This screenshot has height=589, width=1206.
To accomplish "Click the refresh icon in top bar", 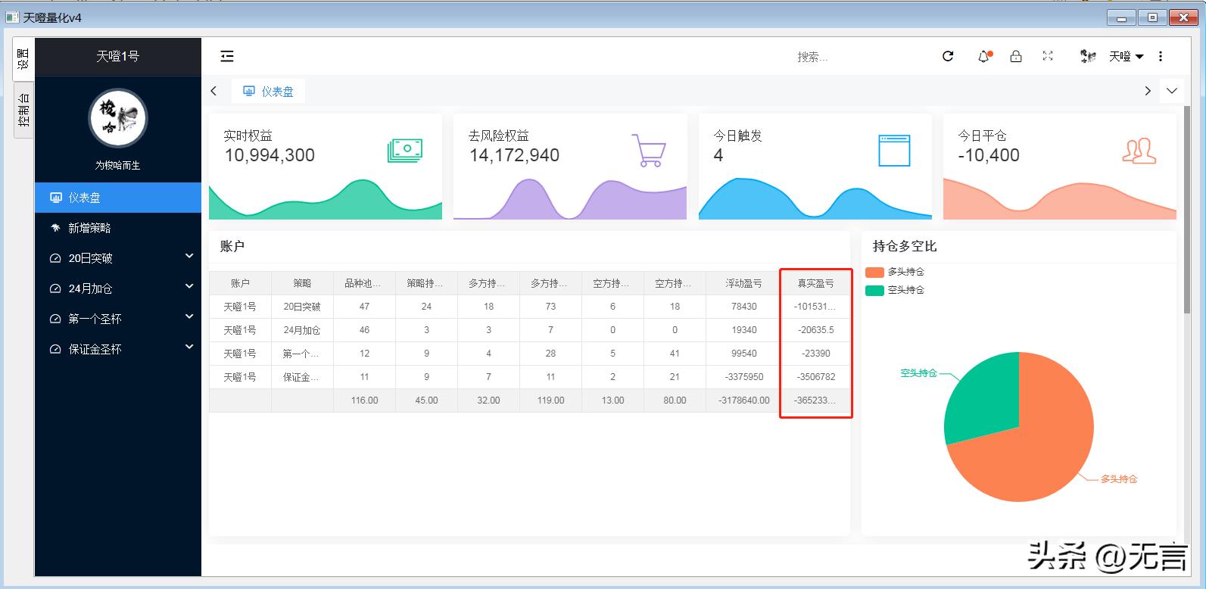I will tap(947, 56).
